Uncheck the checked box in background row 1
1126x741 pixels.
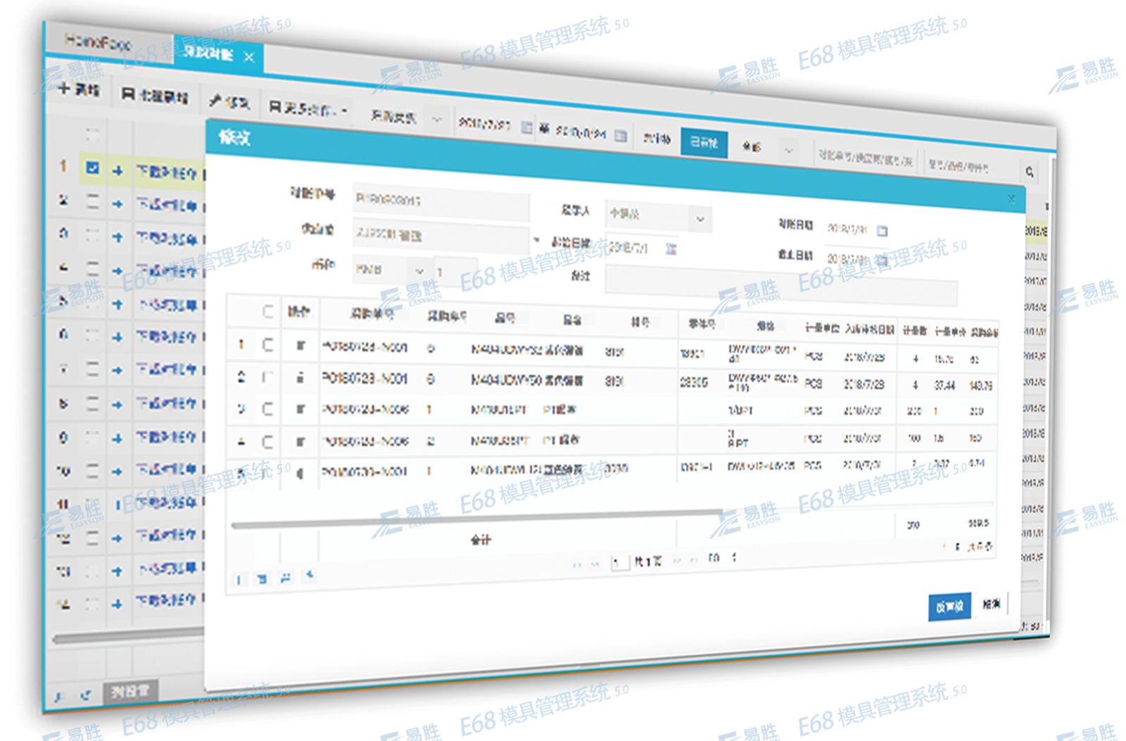click(x=92, y=167)
